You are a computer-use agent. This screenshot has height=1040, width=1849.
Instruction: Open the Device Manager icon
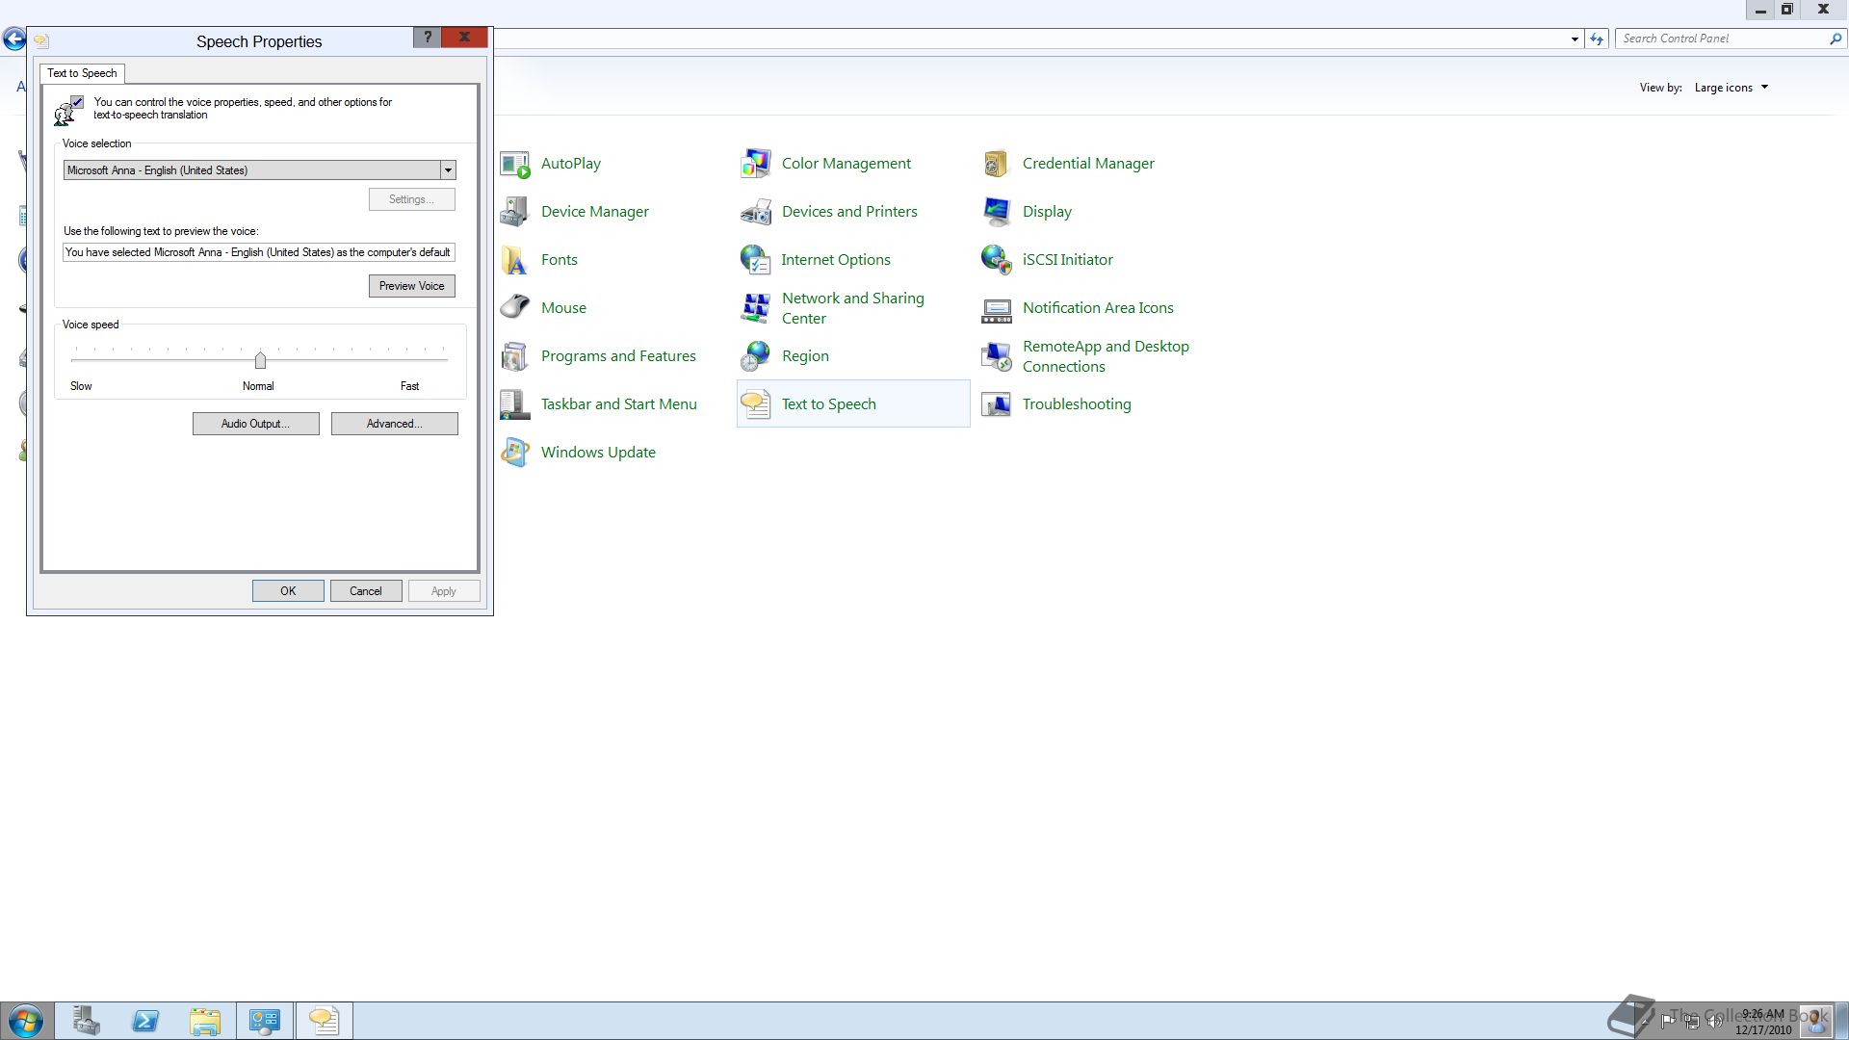tap(515, 212)
